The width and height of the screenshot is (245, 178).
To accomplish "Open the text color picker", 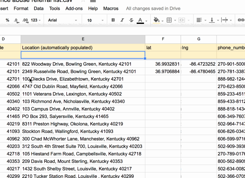I will point(140,20).
